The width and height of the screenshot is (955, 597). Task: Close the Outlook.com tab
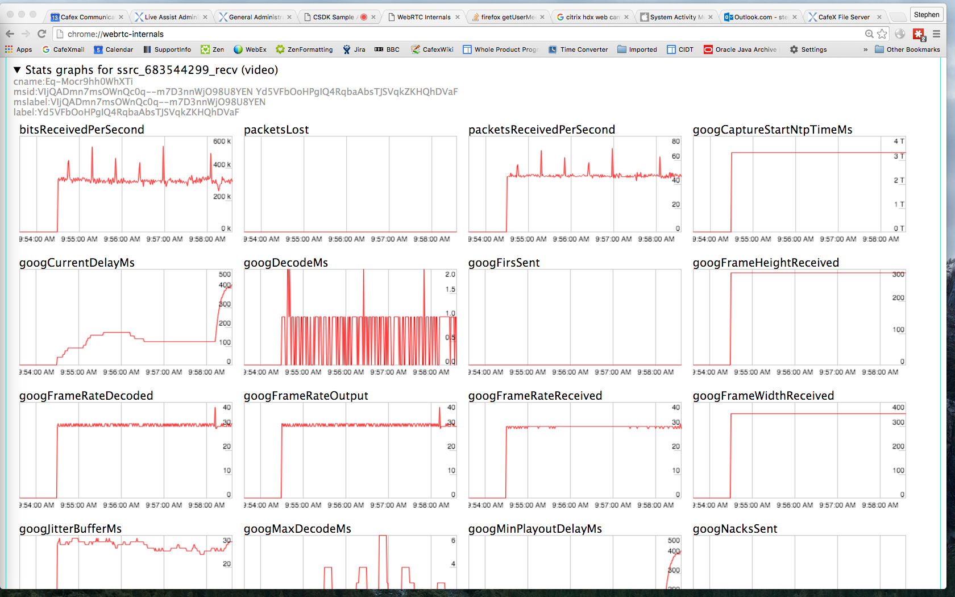point(795,17)
